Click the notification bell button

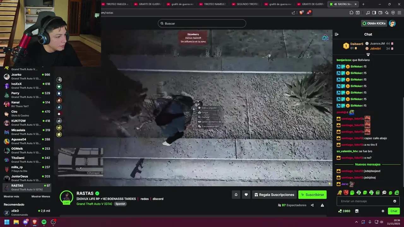click(x=236, y=195)
